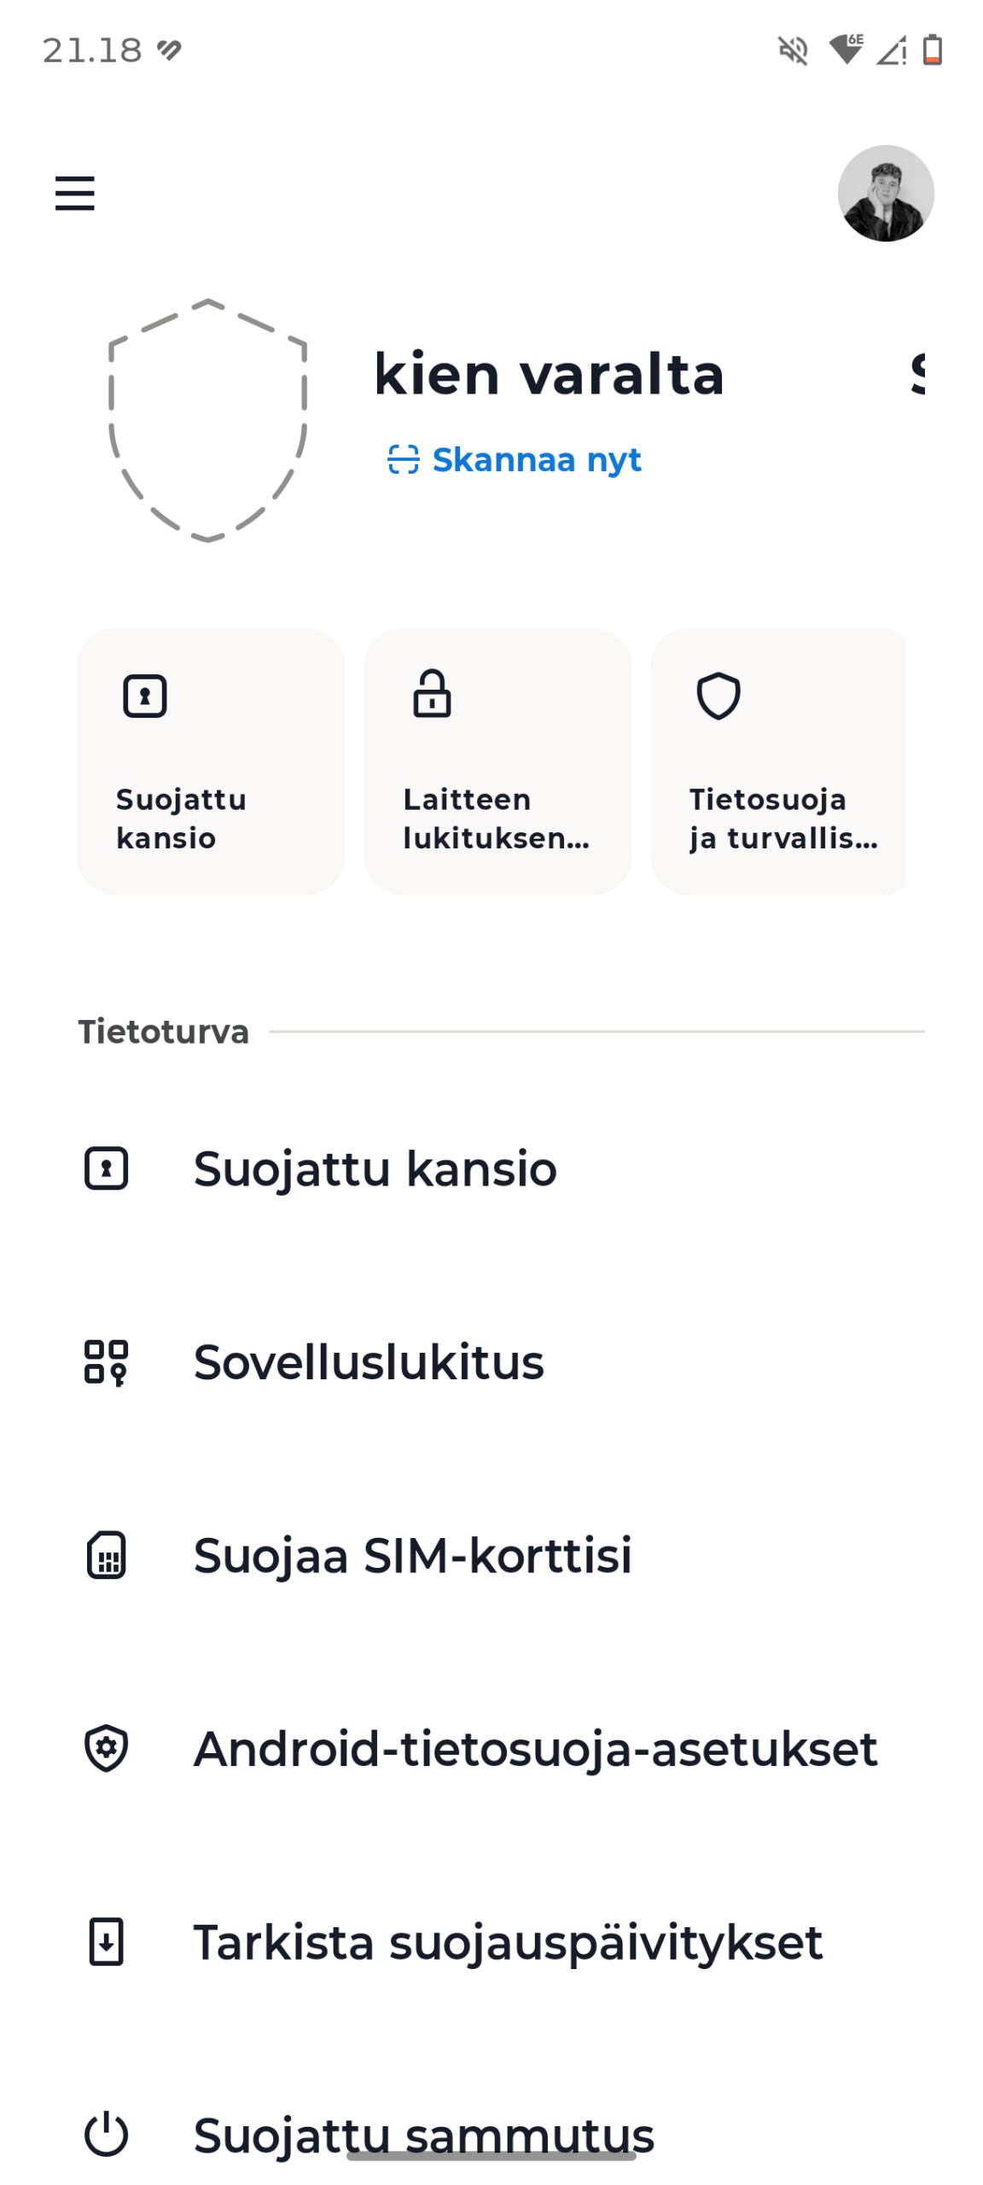Select Tarkista suojauspäivitykset entry
The height and width of the screenshot is (2185, 983).
508,1942
